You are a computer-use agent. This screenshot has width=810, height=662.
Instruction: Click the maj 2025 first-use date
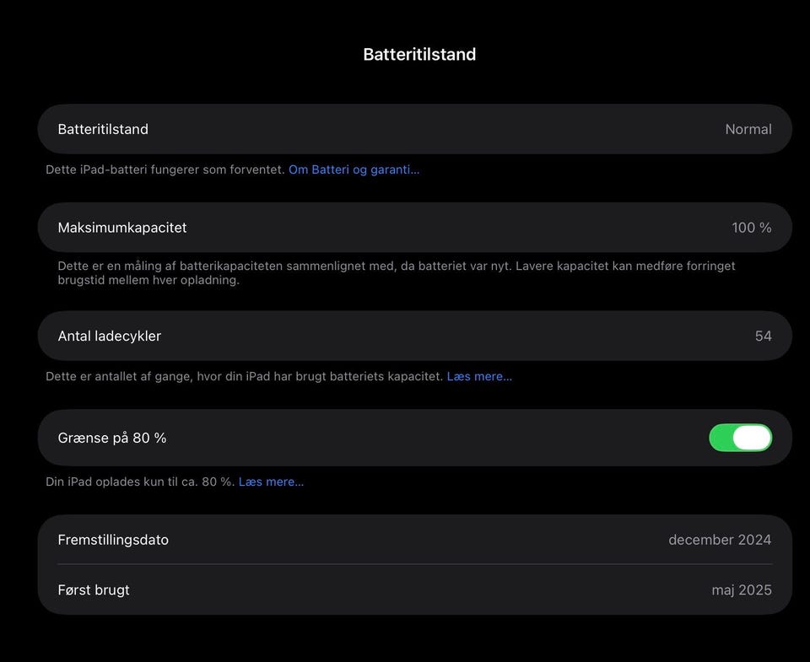[x=741, y=589]
